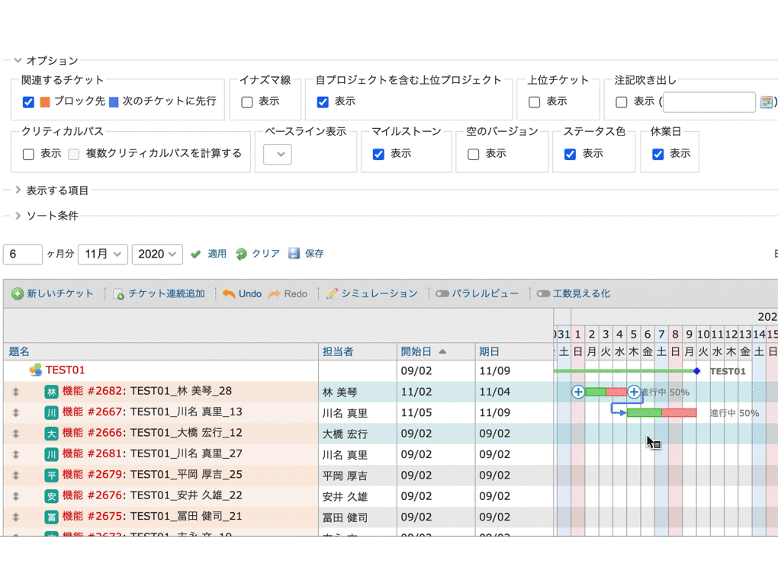The width and height of the screenshot is (778, 583).
Task: Click #2667 gantt progress bar
Action: 662,413
